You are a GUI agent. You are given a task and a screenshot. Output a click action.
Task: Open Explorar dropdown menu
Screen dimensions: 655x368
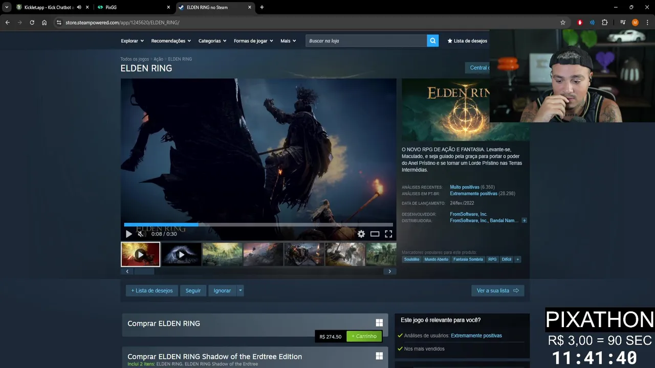(132, 41)
